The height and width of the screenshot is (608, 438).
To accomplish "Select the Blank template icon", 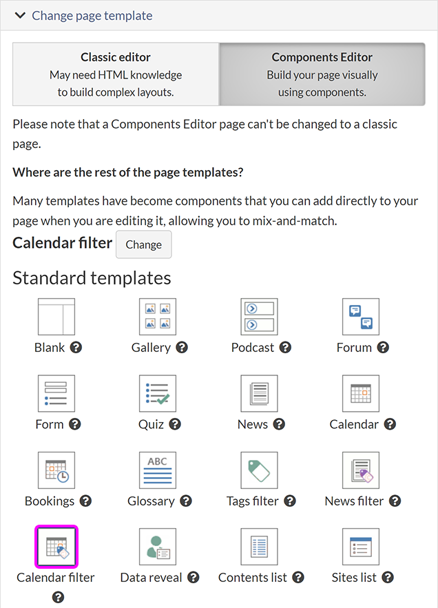I will click(56, 317).
